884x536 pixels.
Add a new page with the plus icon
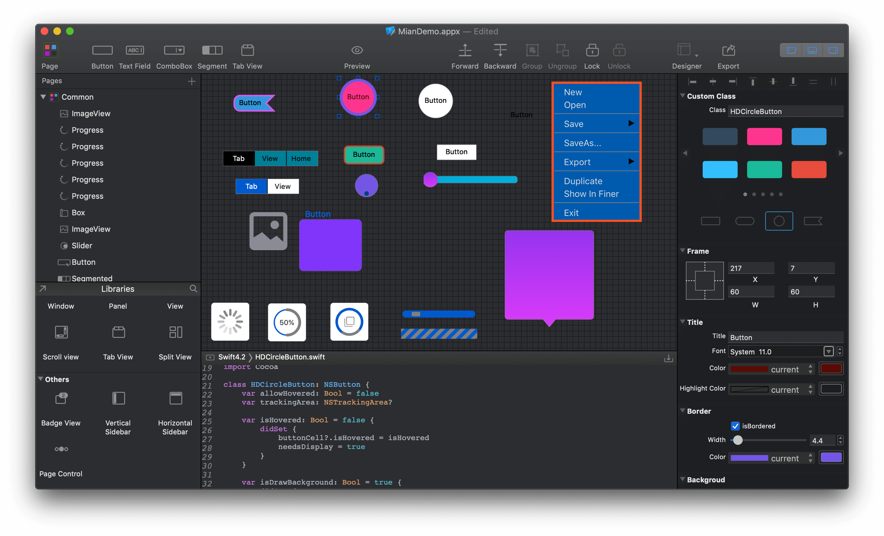click(x=191, y=81)
